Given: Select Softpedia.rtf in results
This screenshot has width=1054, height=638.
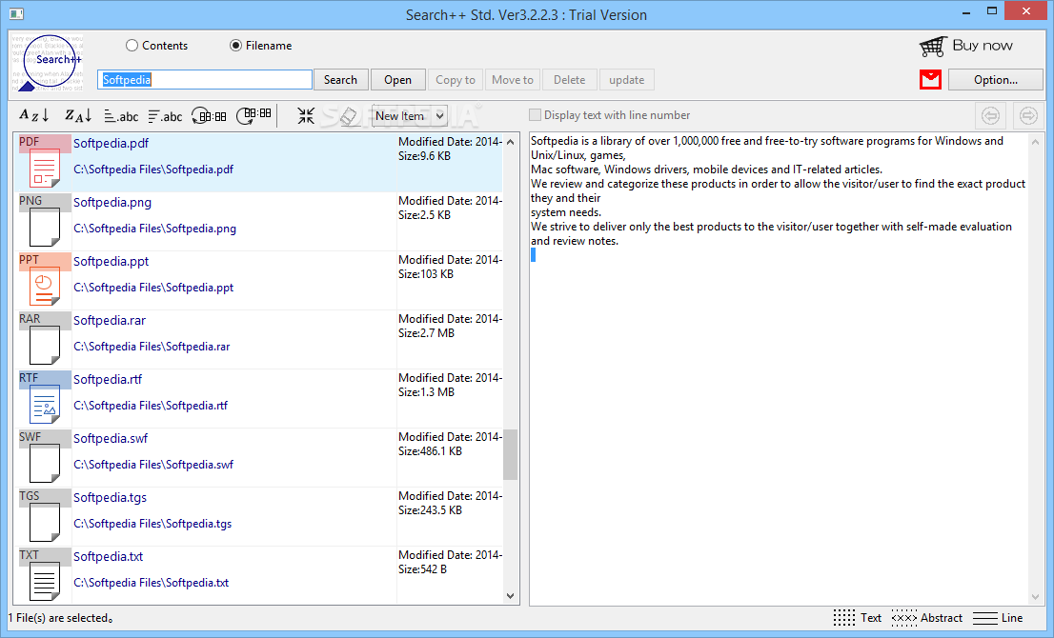Looking at the screenshot, I should pyautogui.click(x=108, y=379).
